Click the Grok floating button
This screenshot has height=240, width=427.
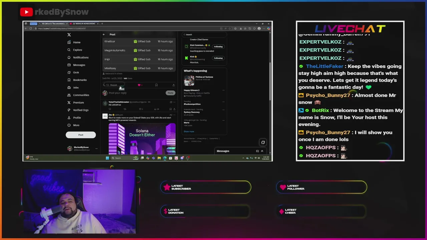(263, 143)
